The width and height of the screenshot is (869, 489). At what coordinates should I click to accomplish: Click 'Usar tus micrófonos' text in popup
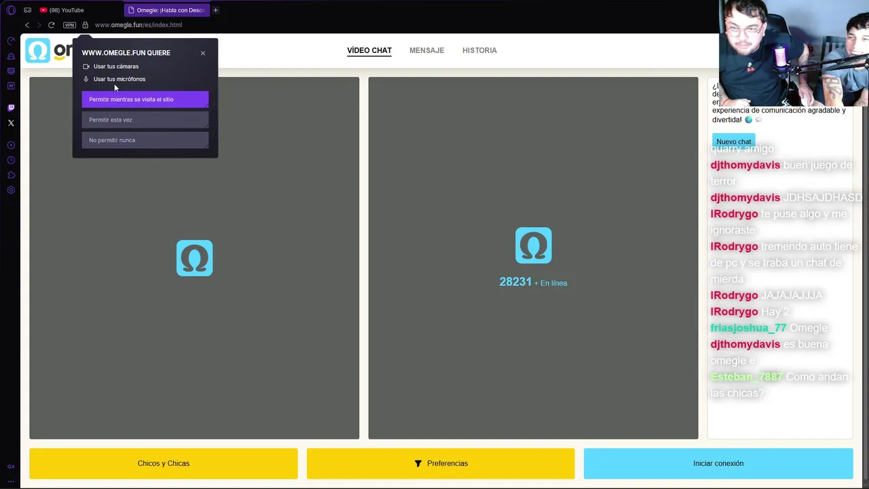coord(119,79)
